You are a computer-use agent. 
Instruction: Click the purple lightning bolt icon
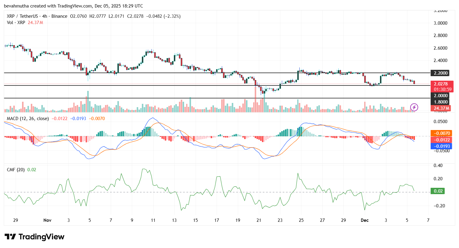tap(414, 107)
